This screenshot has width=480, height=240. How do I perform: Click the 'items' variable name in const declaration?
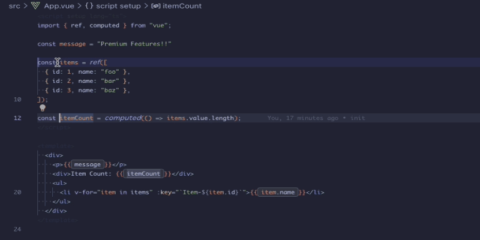tap(69, 62)
